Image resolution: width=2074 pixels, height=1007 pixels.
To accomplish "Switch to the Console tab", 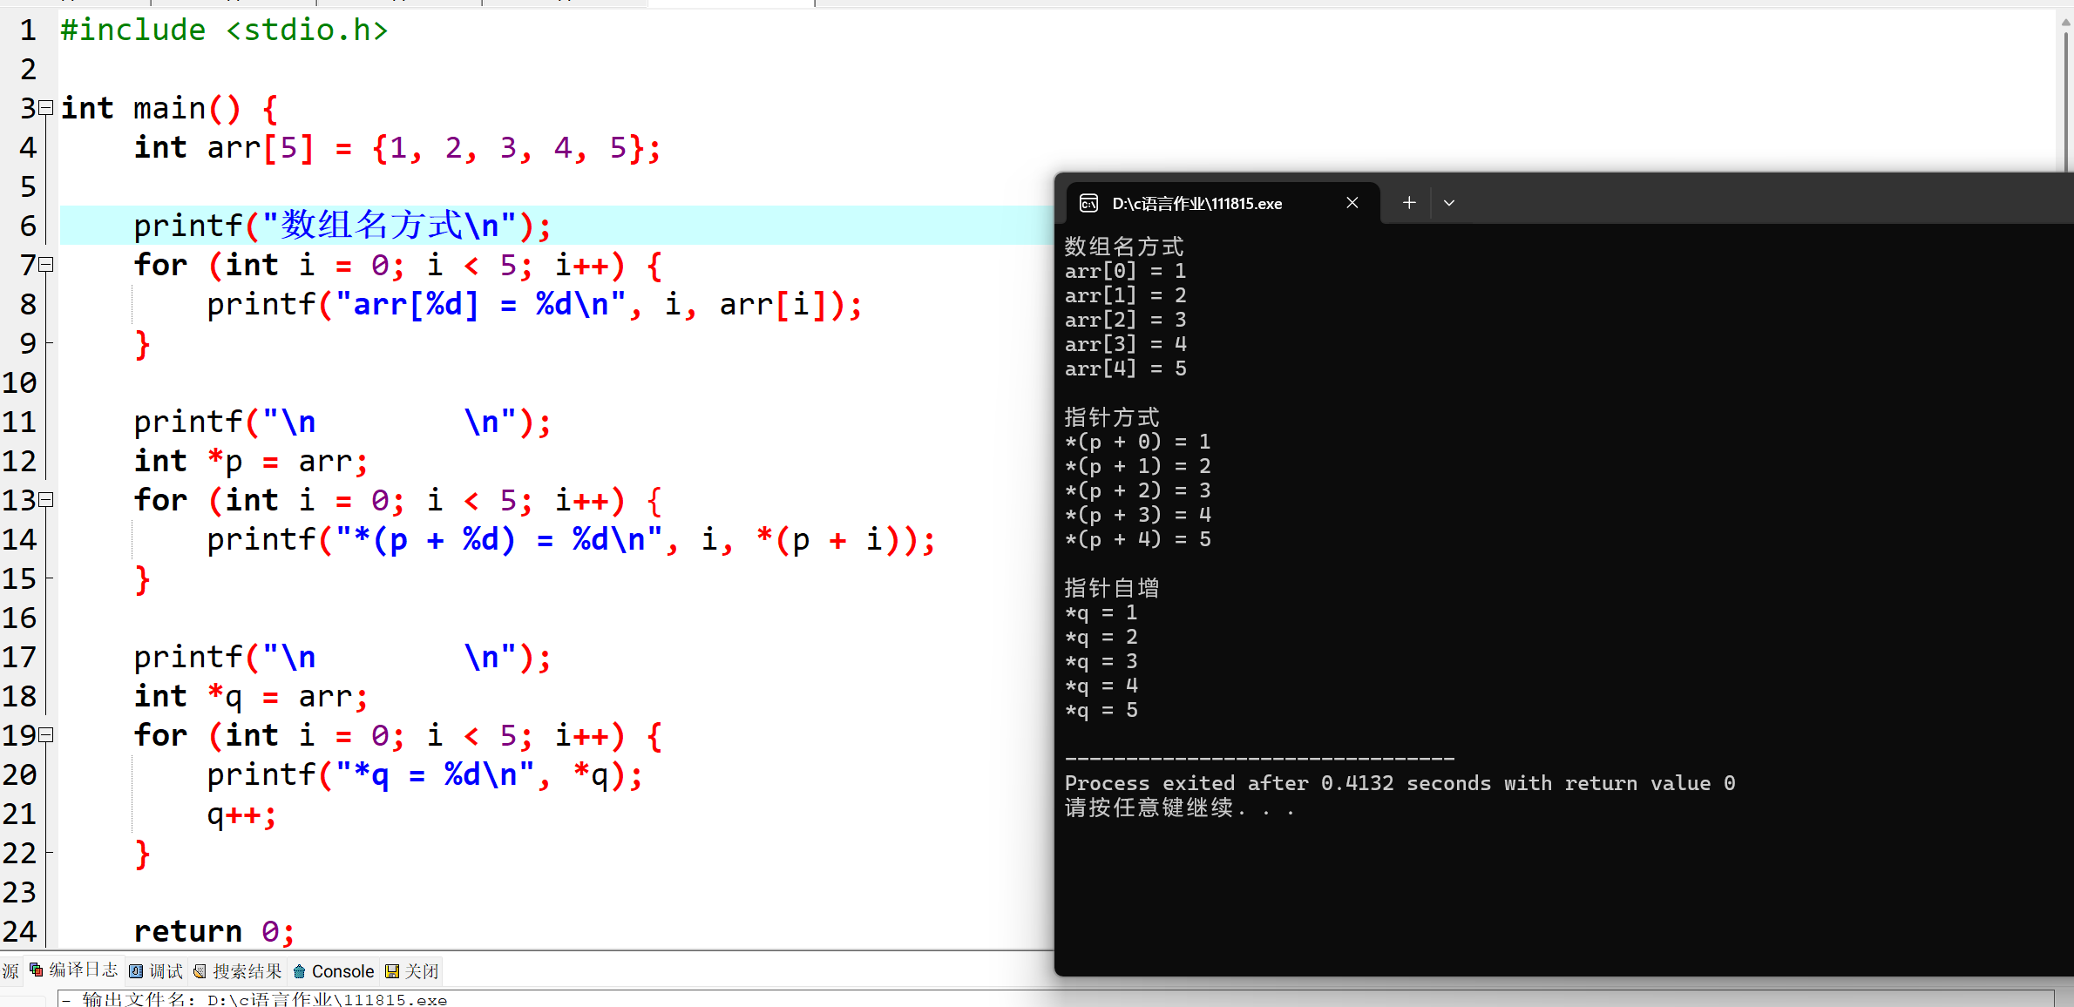I will tap(342, 971).
